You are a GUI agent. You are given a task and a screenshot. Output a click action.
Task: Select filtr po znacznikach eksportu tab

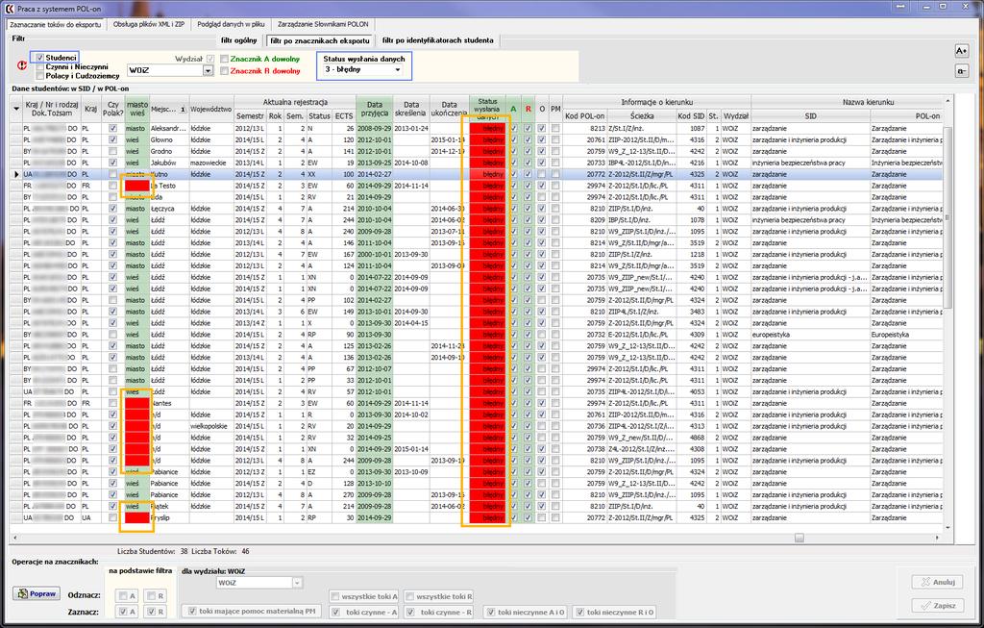319,40
